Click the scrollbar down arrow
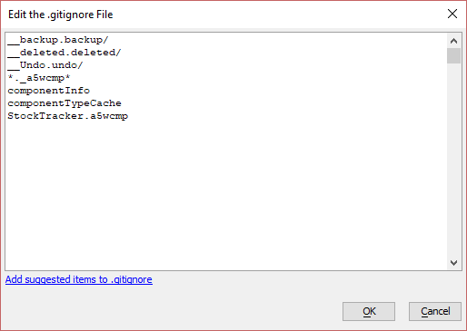The image size is (467, 331). point(453,262)
